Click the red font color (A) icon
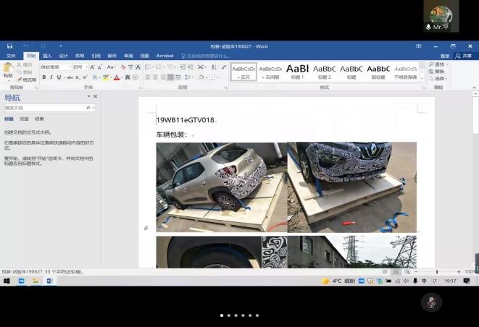 click(x=117, y=77)
